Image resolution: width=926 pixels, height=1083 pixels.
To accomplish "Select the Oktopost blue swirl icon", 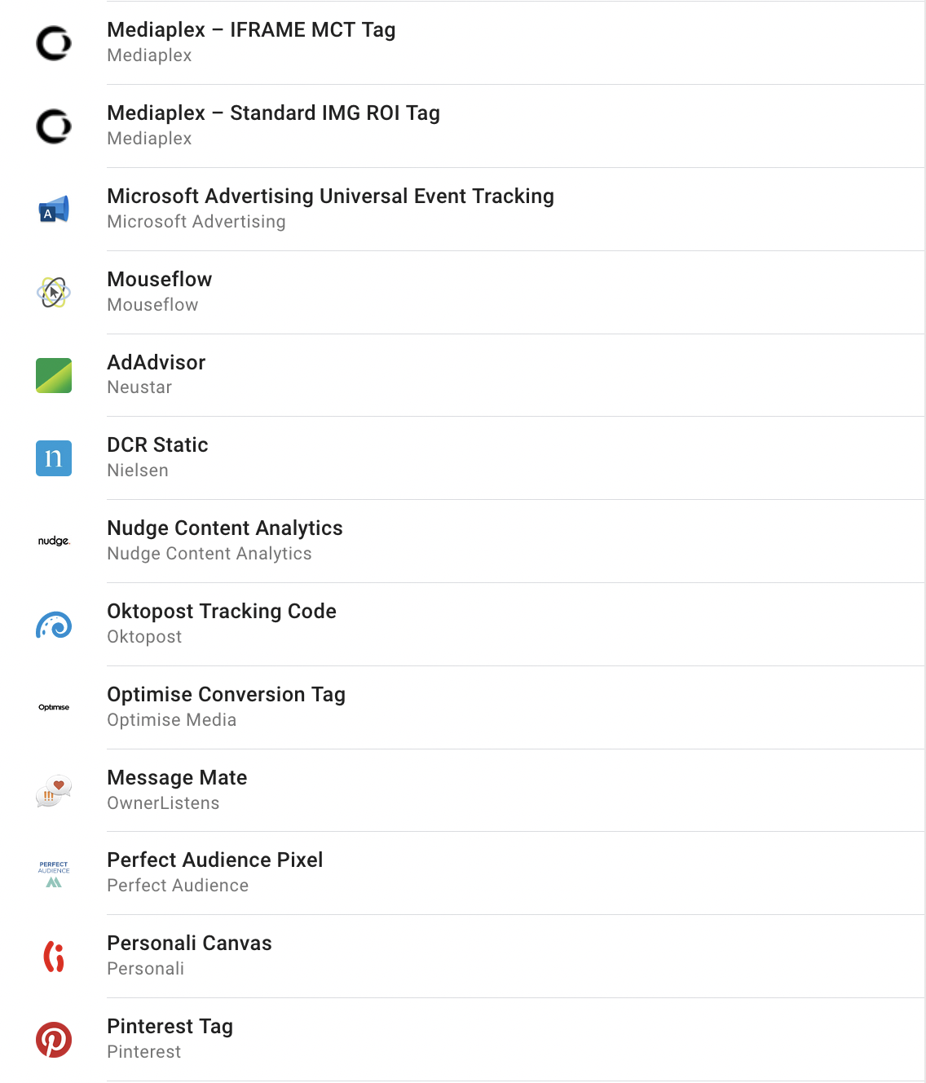I will click(54, 625).
